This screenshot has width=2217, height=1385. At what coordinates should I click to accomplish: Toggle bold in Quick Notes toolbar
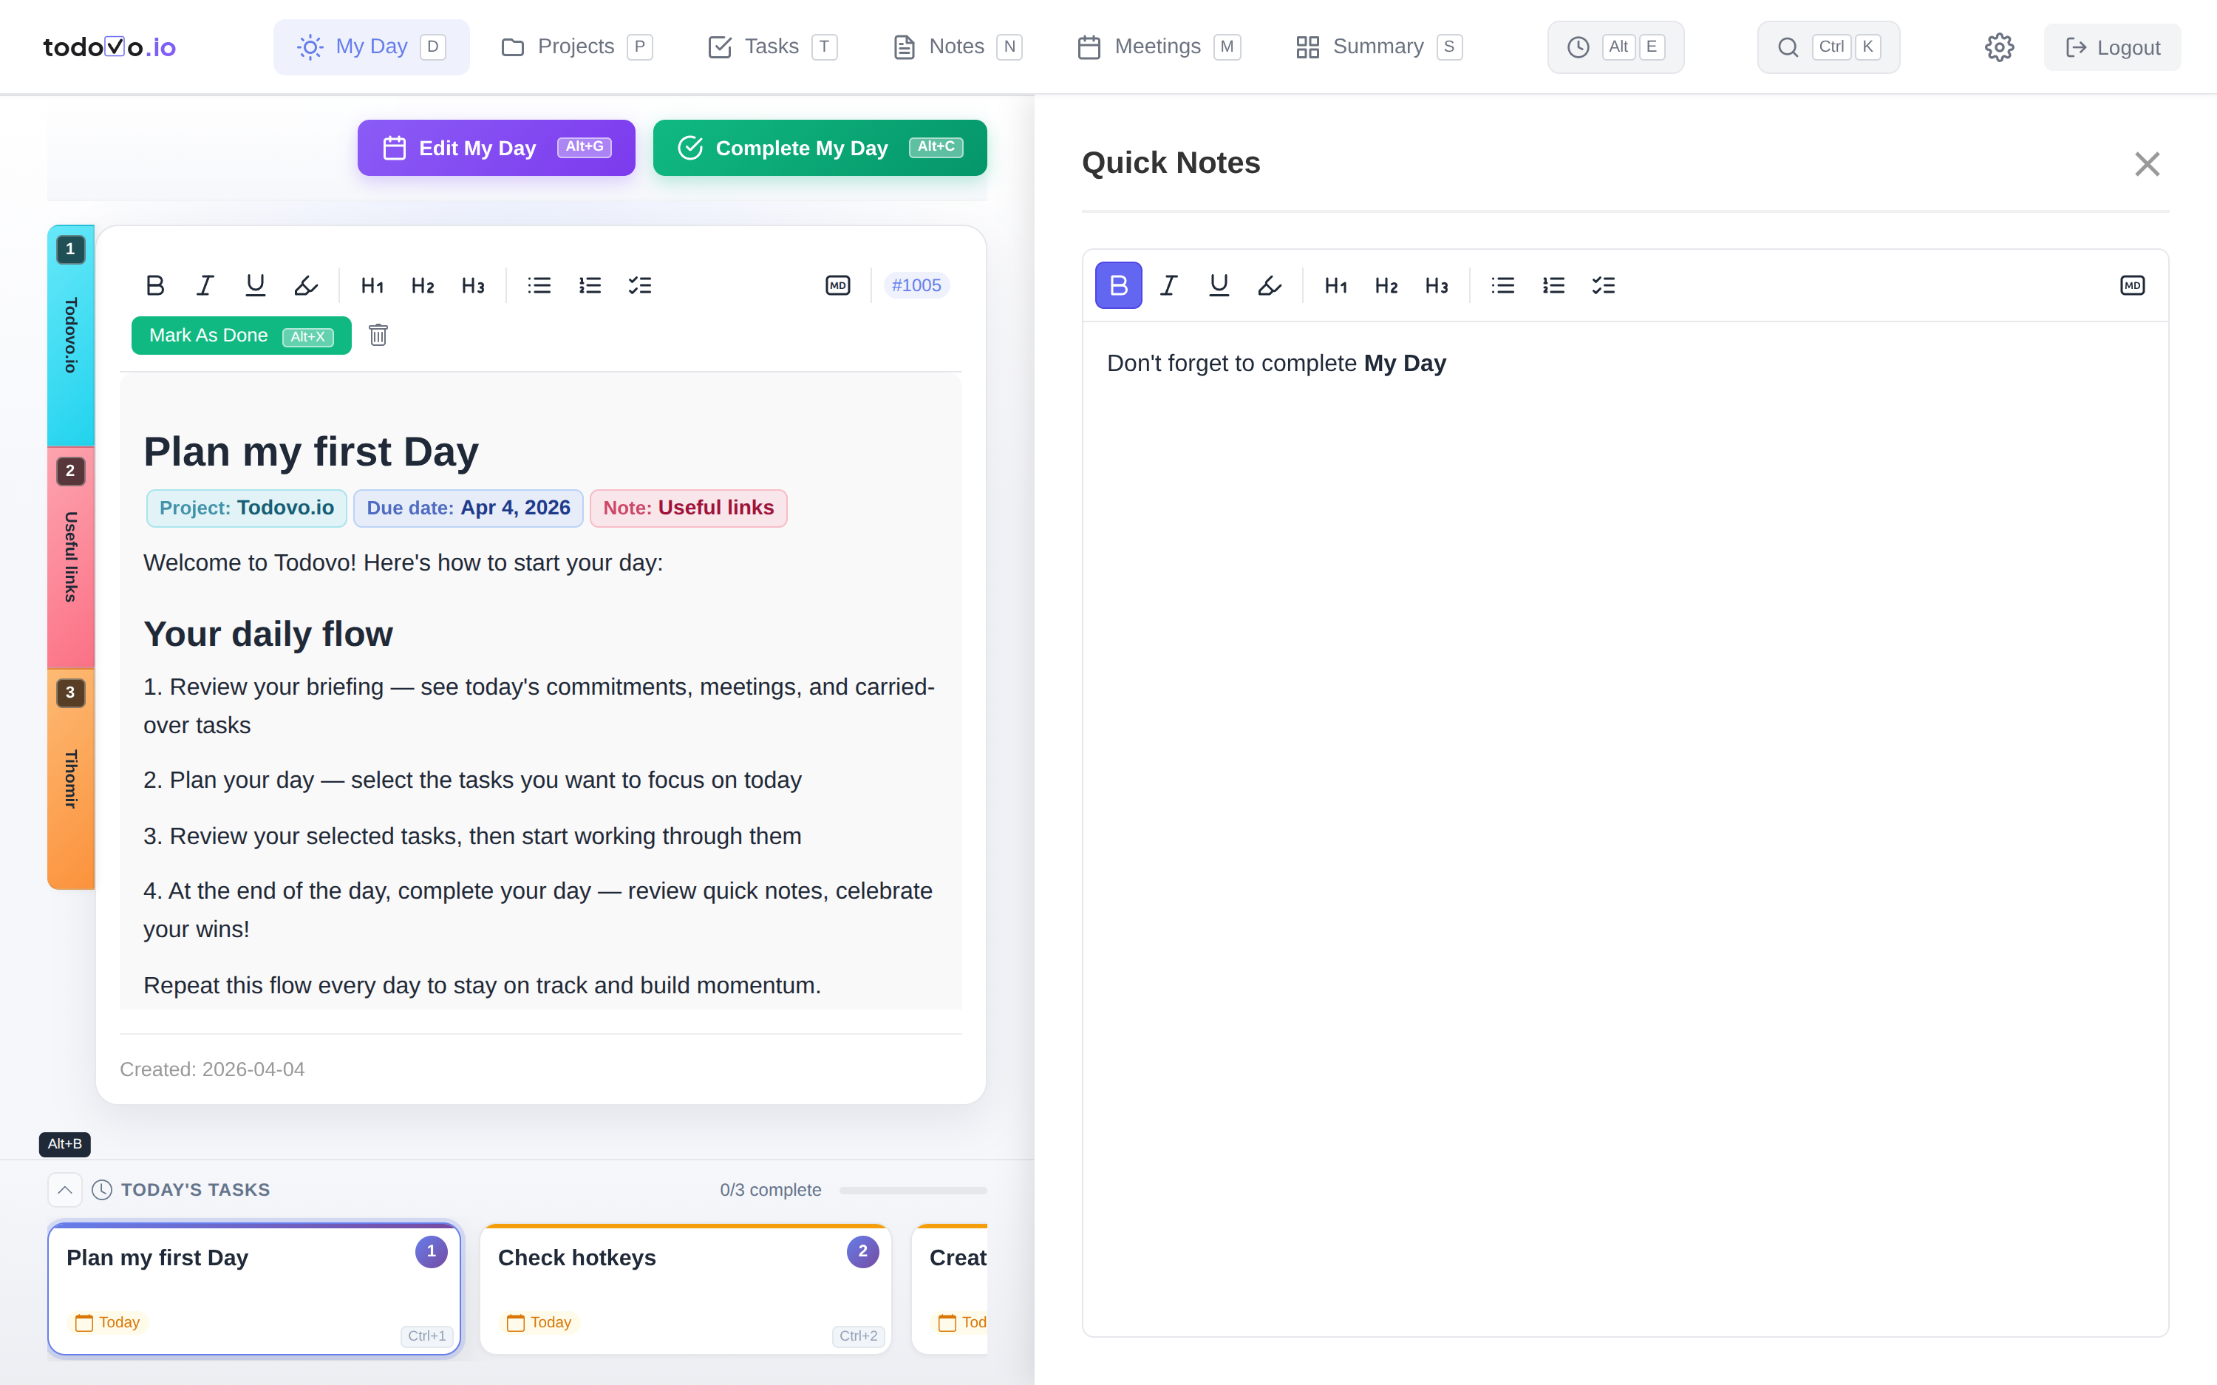pyautogui.click(x=1118, y=286)
